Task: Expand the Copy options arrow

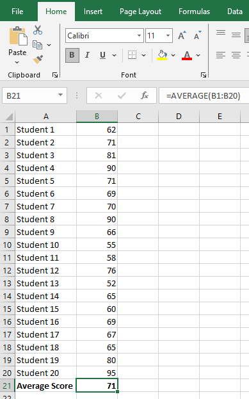Action: 49,45
